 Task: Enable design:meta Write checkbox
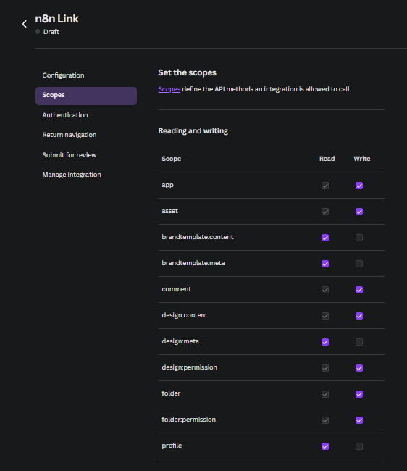(x=359, y=342)
